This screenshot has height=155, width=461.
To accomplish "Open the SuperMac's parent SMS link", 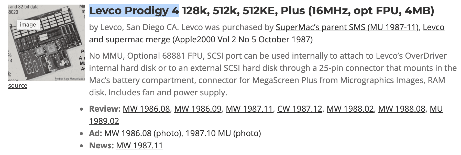I will coord(347,27).
